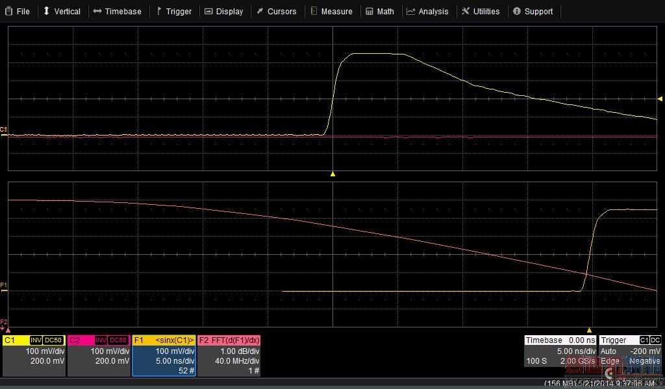
Task: Click C2's 200.0 mV offset value
Action: click(112, 361)
